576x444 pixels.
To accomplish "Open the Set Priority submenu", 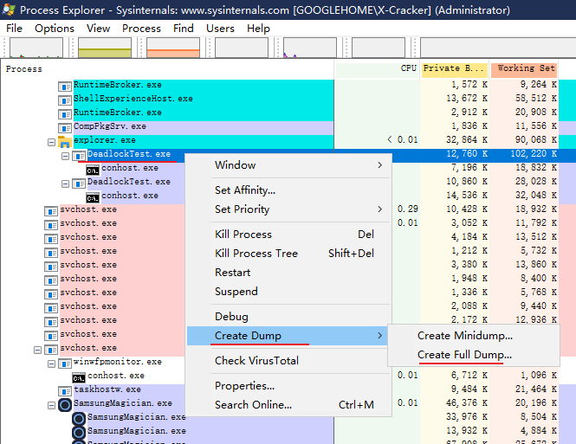I will click(x=288, y=209).
